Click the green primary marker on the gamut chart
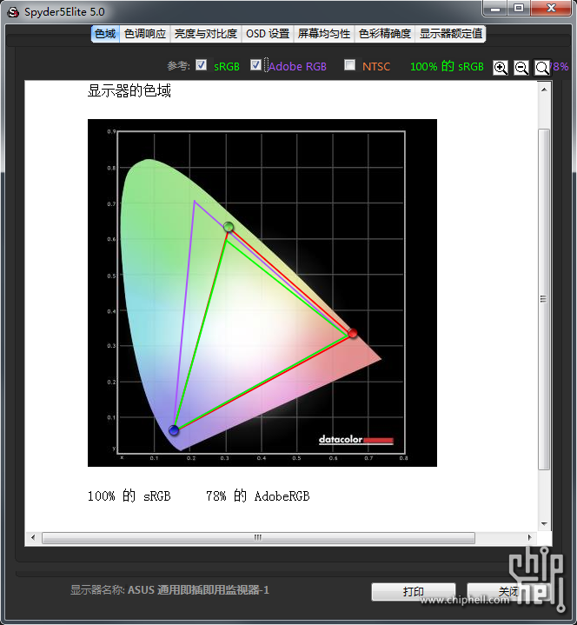This screenshot has height=625, width=577. (229, 227)
